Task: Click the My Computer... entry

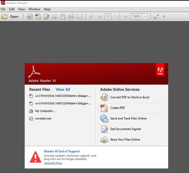Action: coord(45,111)
